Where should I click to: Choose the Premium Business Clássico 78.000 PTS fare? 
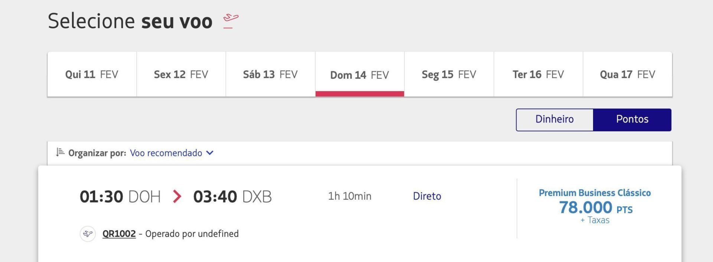(x=595, y=206)
